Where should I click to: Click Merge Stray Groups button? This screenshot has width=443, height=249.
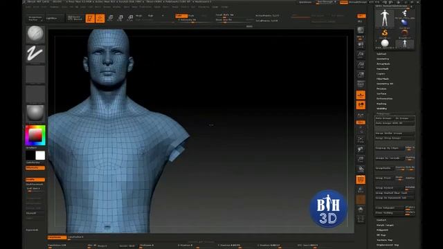coord(395,138)
